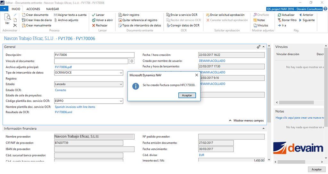Open Vínculos from the ribbon
Screen dimensions: 328x174
point(261,25)
